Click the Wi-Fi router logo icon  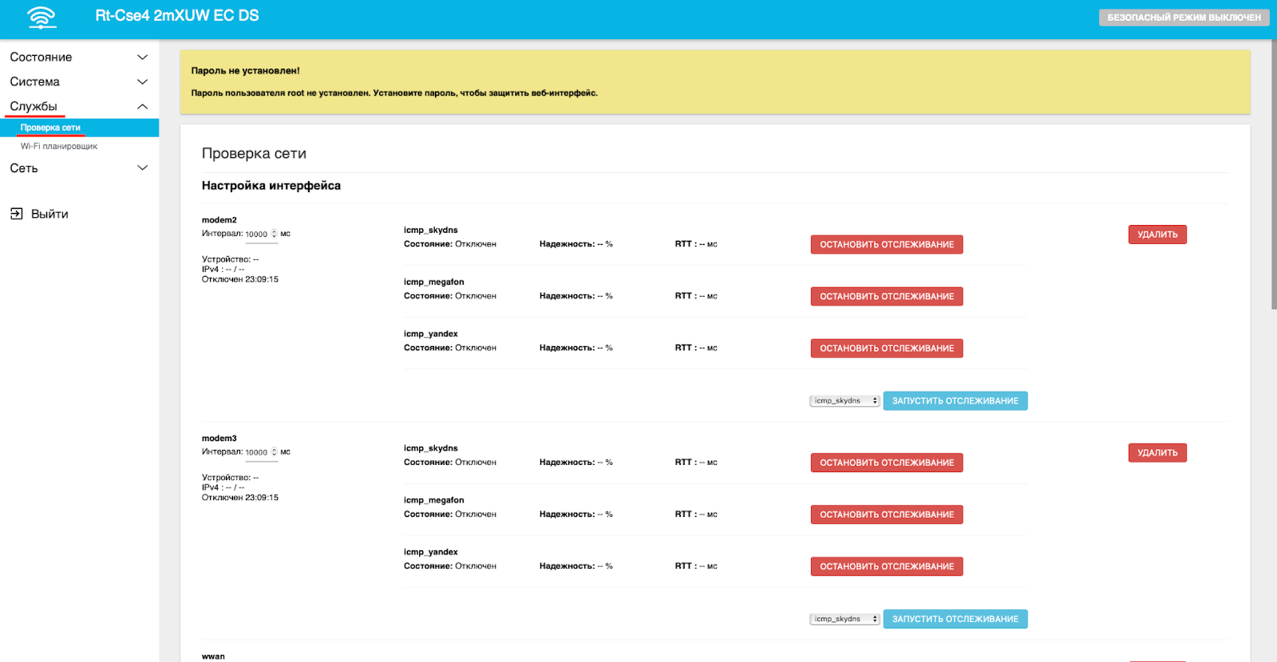(41, 17)
